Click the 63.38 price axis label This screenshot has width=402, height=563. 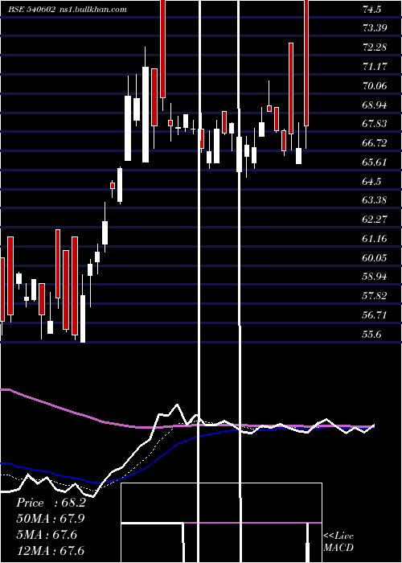[375, 200]
